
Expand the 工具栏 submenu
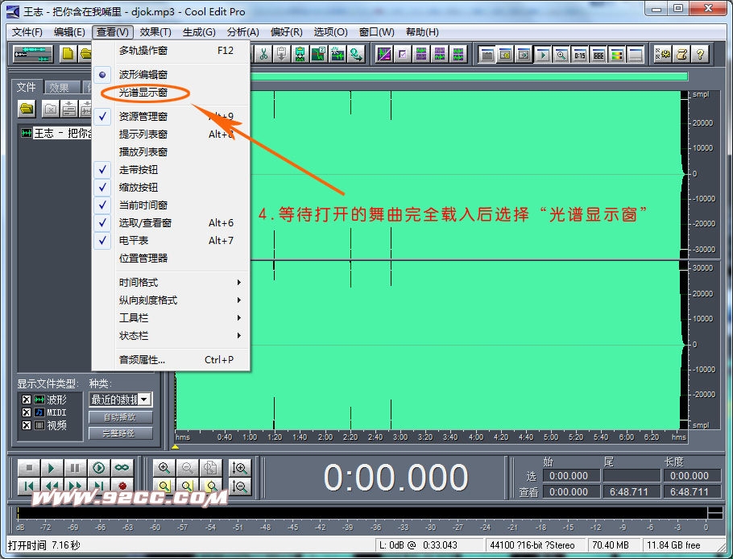coord(179,318)
